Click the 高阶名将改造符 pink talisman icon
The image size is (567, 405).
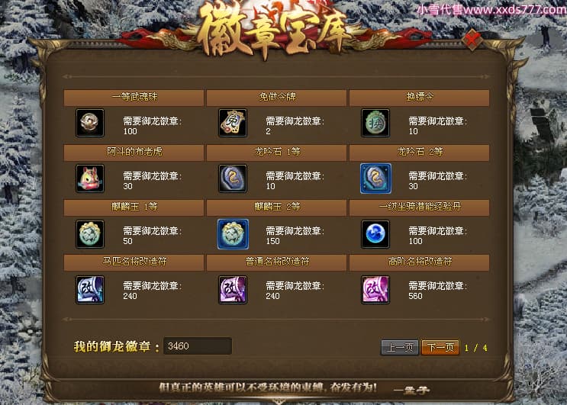point(375,289)
